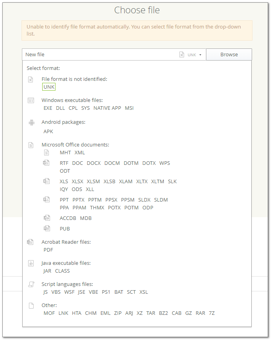Click the Excel spreadsheet group icon

tap(47, 181)
